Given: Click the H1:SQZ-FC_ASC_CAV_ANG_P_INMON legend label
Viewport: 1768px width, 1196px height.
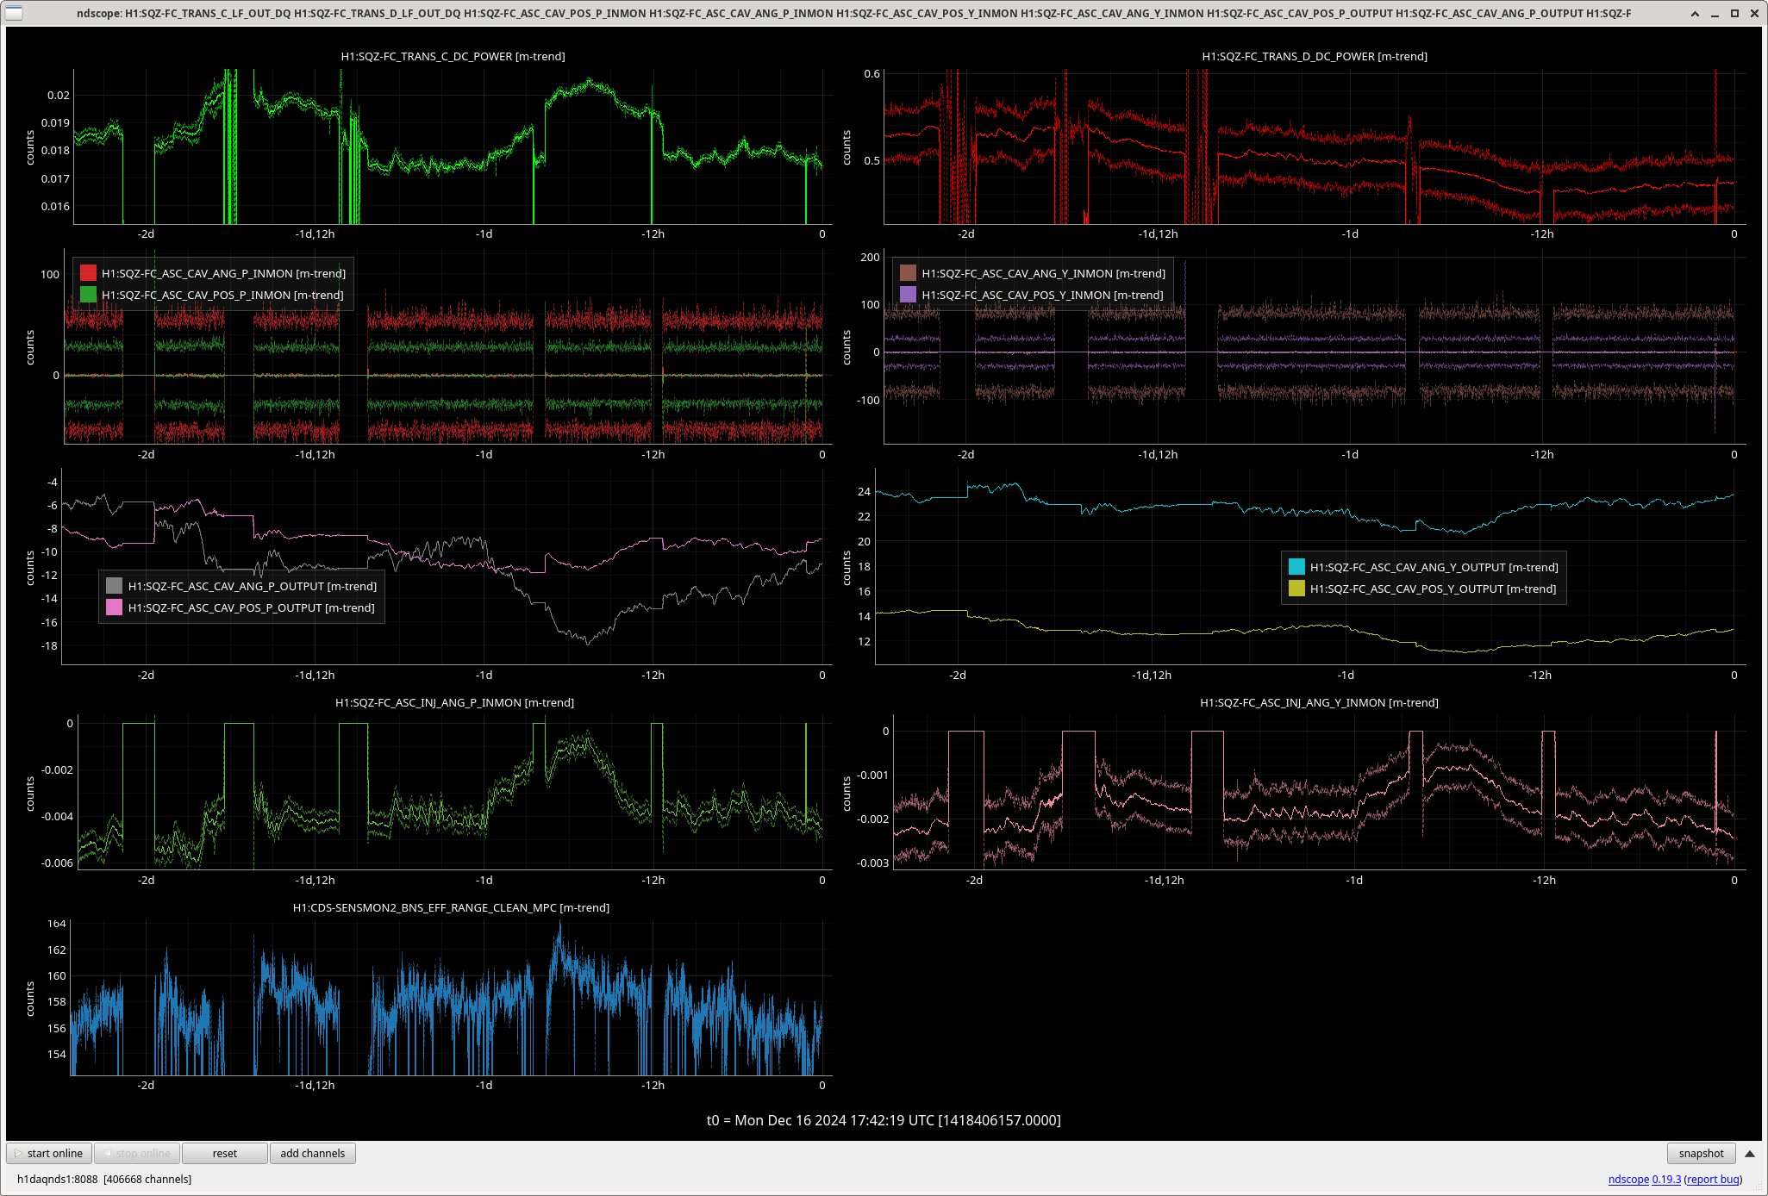Looking at the screenshot, I should [x=223, y=273].
